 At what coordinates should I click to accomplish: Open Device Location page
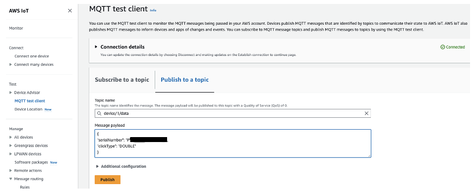point(28,109)
